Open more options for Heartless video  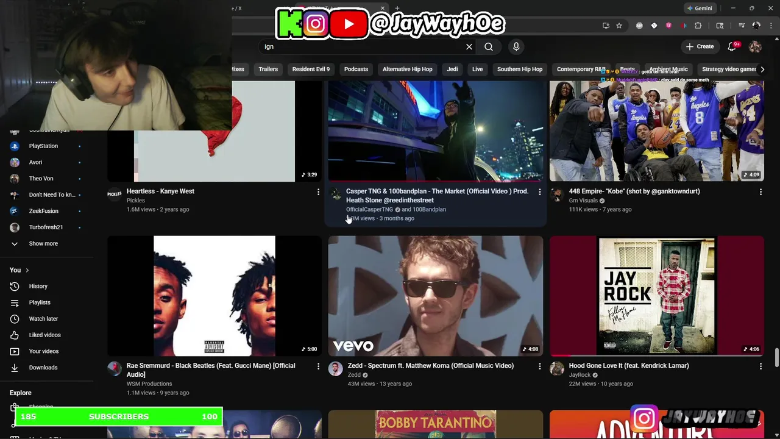[x=318, y=192]
